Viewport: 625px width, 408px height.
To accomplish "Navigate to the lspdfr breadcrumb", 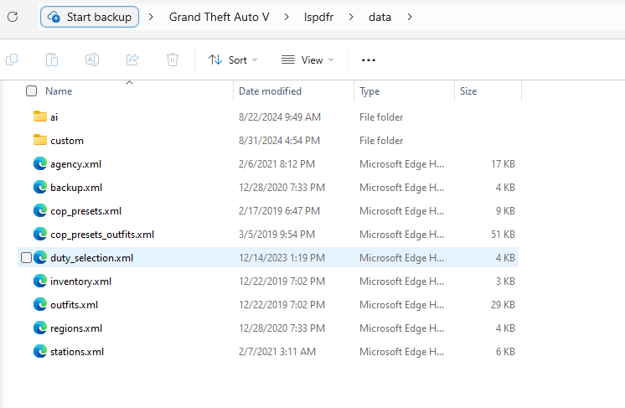I will [x=318, y=17].
